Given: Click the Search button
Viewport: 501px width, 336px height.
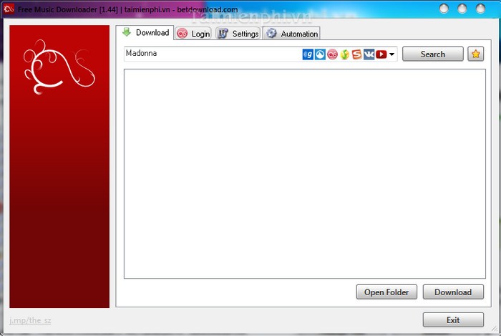Looking at the screenshot, I should point(432,54).
